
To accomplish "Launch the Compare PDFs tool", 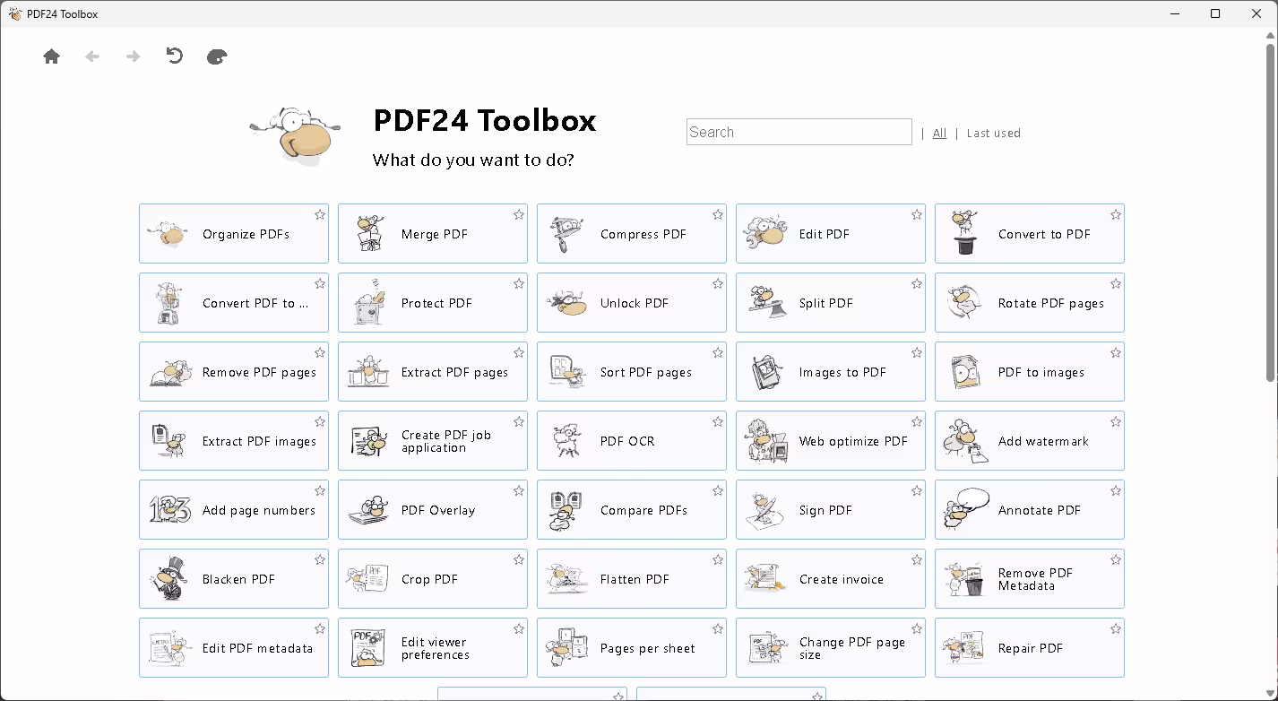I will pos(632,510).
